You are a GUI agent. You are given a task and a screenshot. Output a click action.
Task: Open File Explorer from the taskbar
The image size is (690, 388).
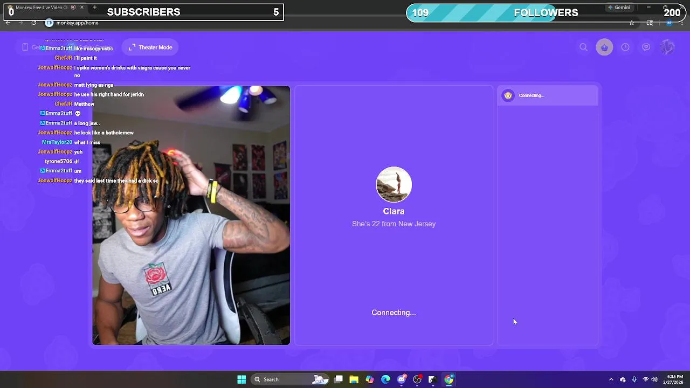[x=354, y=379]
